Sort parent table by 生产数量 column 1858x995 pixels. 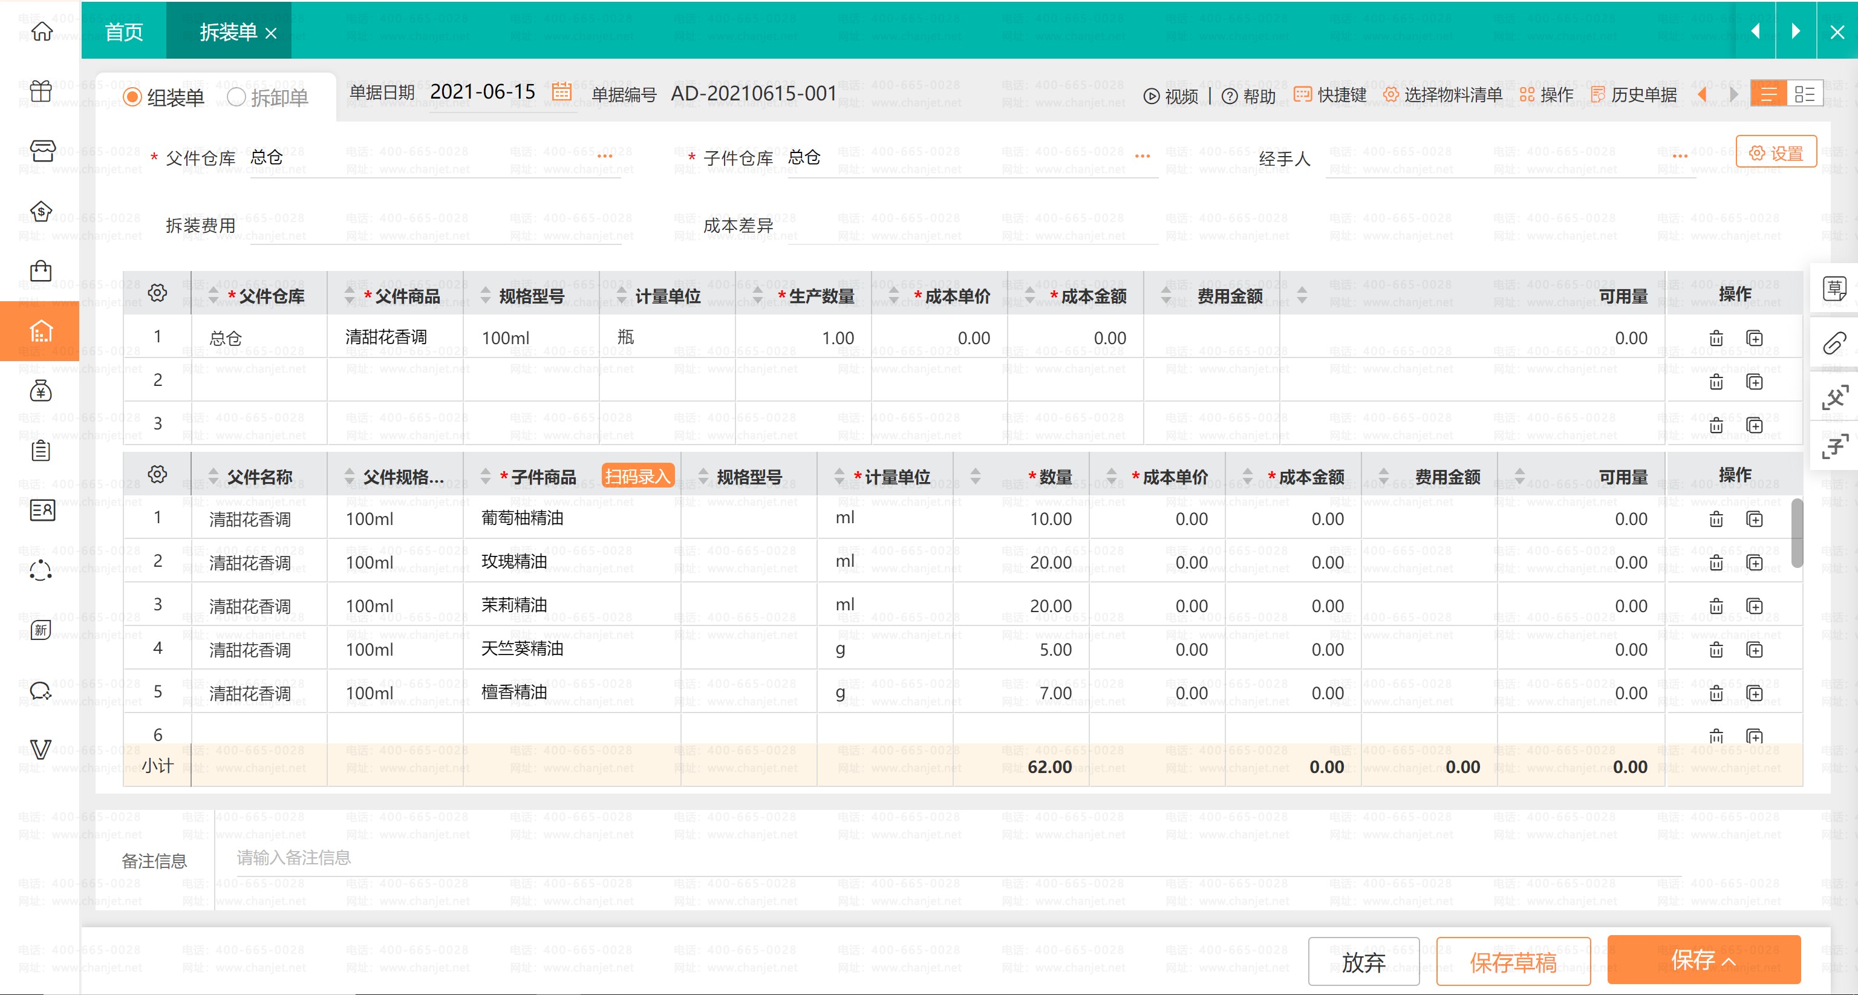757,295
